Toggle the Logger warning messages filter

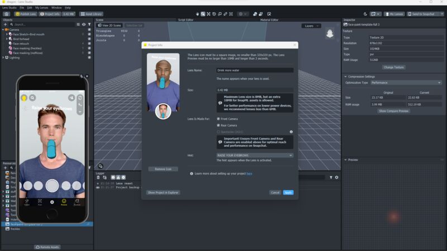[118, 177]
